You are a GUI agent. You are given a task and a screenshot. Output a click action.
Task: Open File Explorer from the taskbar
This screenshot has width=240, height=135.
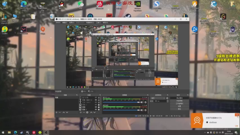pyautogui.click(x=9, y=132)
